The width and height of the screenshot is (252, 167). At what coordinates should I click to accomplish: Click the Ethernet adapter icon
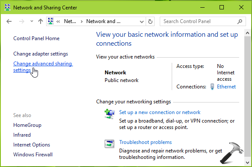[x=212, y=87]
